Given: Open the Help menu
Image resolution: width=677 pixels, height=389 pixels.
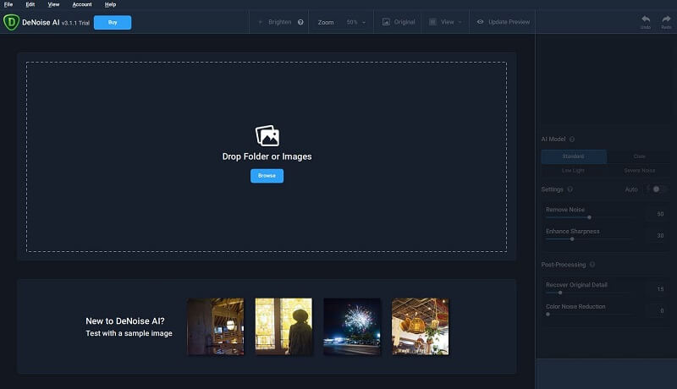Looking at the screenshot, I should (110, 4).
